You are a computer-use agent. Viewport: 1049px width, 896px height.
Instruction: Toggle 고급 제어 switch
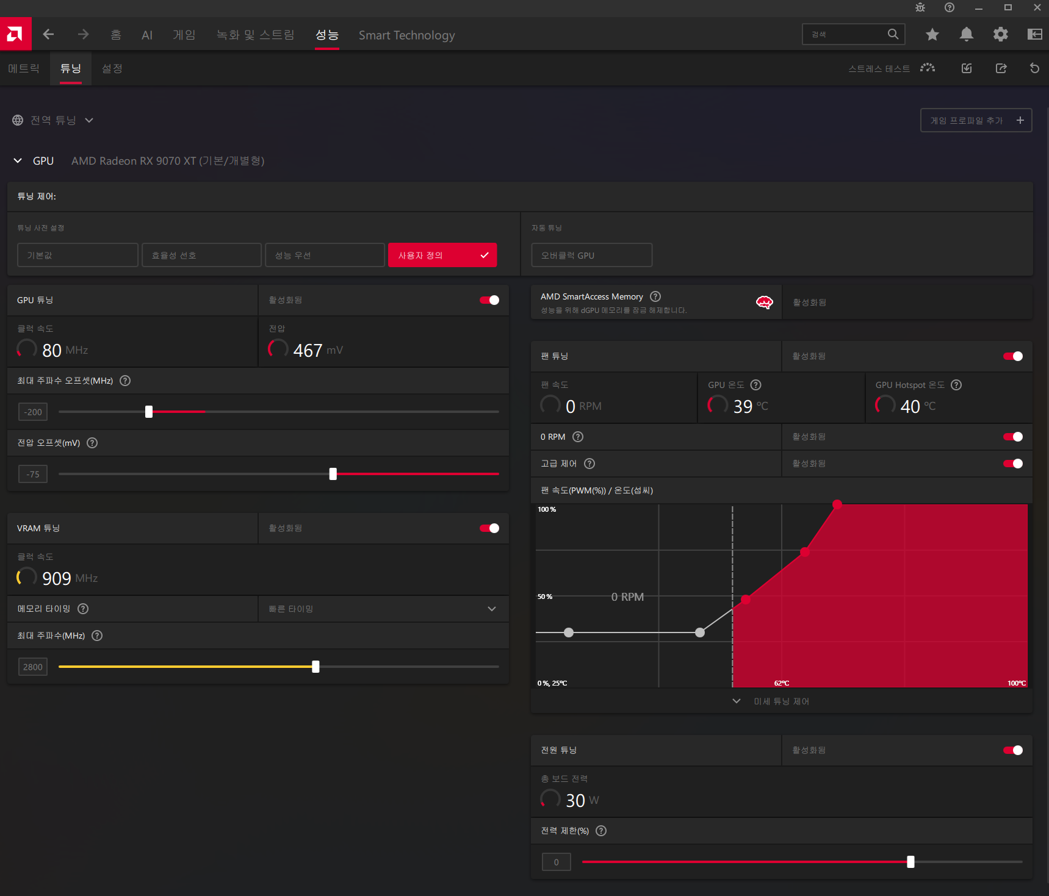tap(1013, 464)
